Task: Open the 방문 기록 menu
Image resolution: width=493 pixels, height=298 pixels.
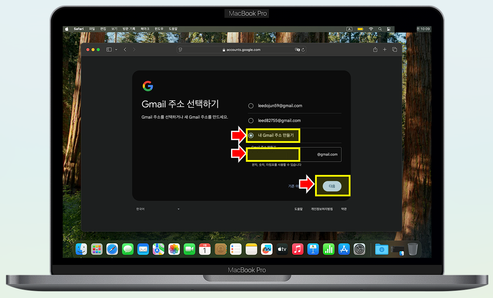Action: click(129, 29)
